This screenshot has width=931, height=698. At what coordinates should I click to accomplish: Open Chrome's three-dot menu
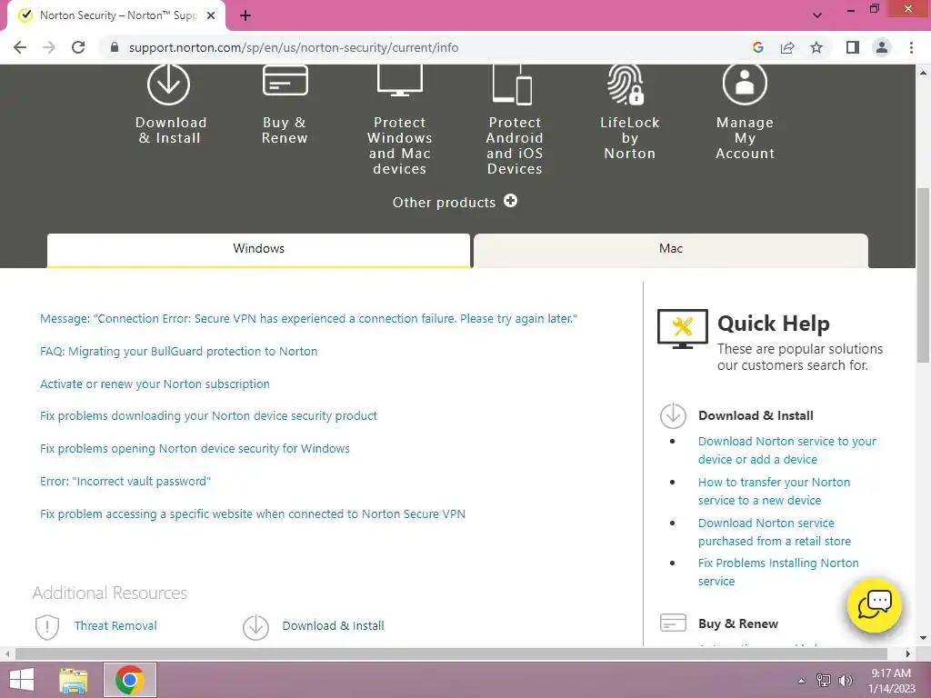911,47
